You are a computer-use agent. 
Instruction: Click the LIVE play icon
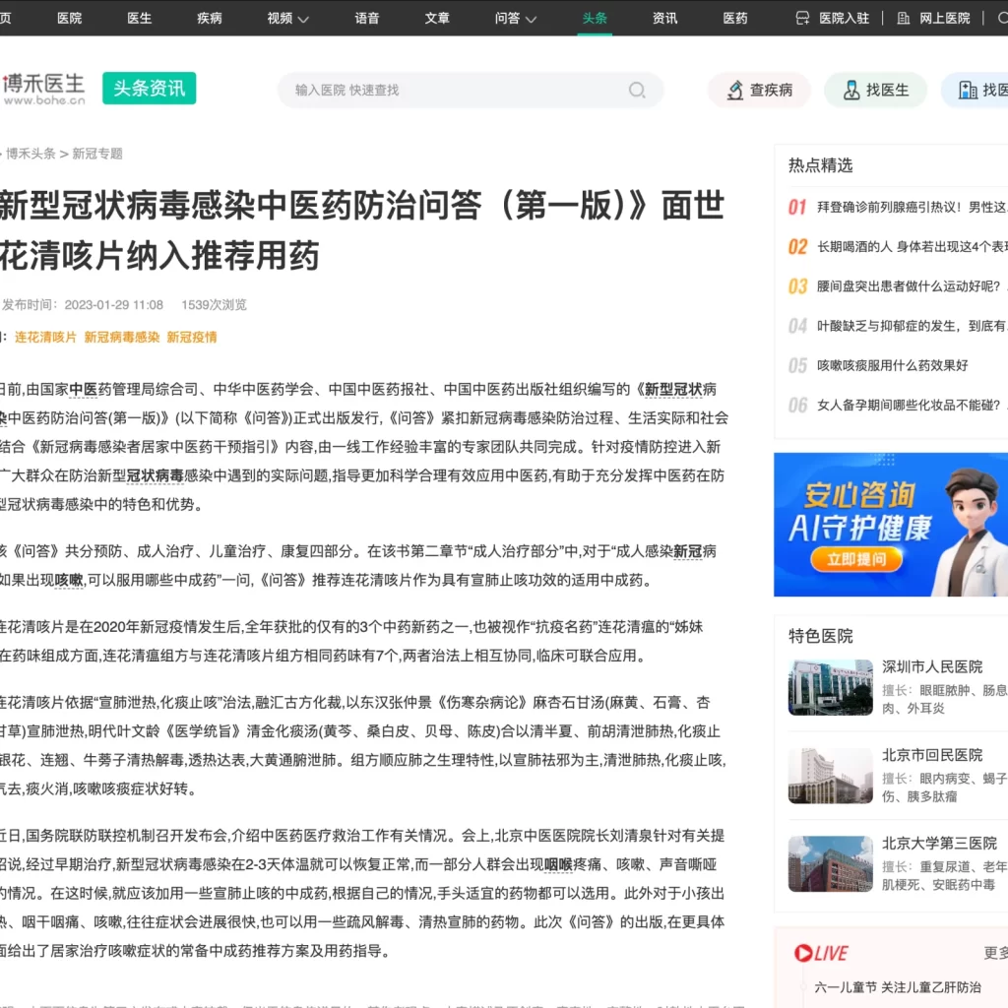pos(803,953)
